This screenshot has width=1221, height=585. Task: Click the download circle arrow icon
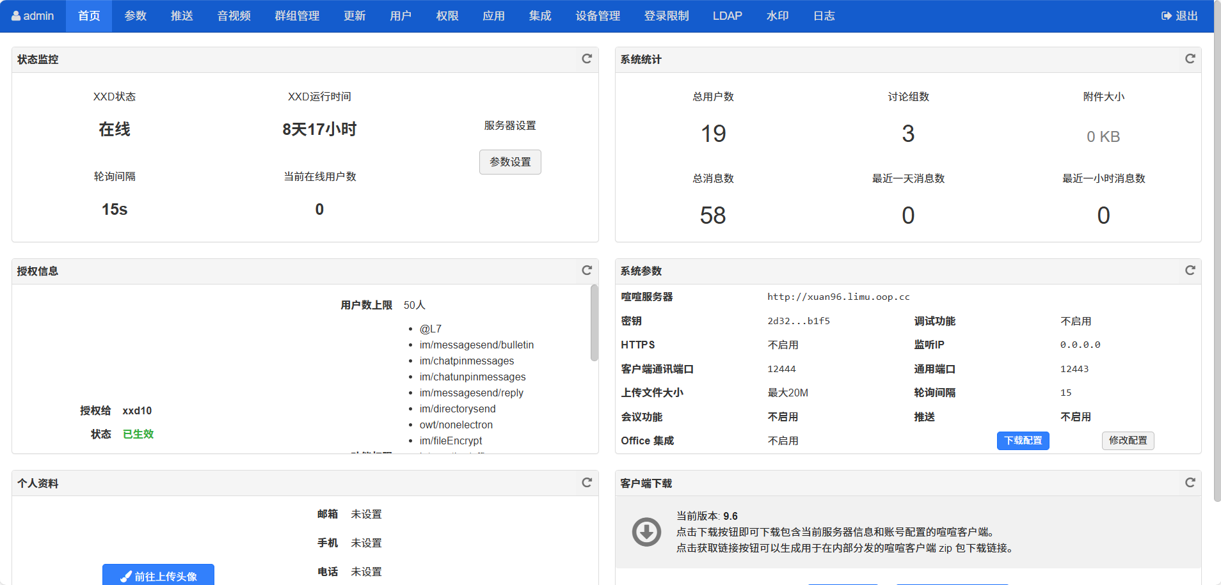[x=646, y=532]
